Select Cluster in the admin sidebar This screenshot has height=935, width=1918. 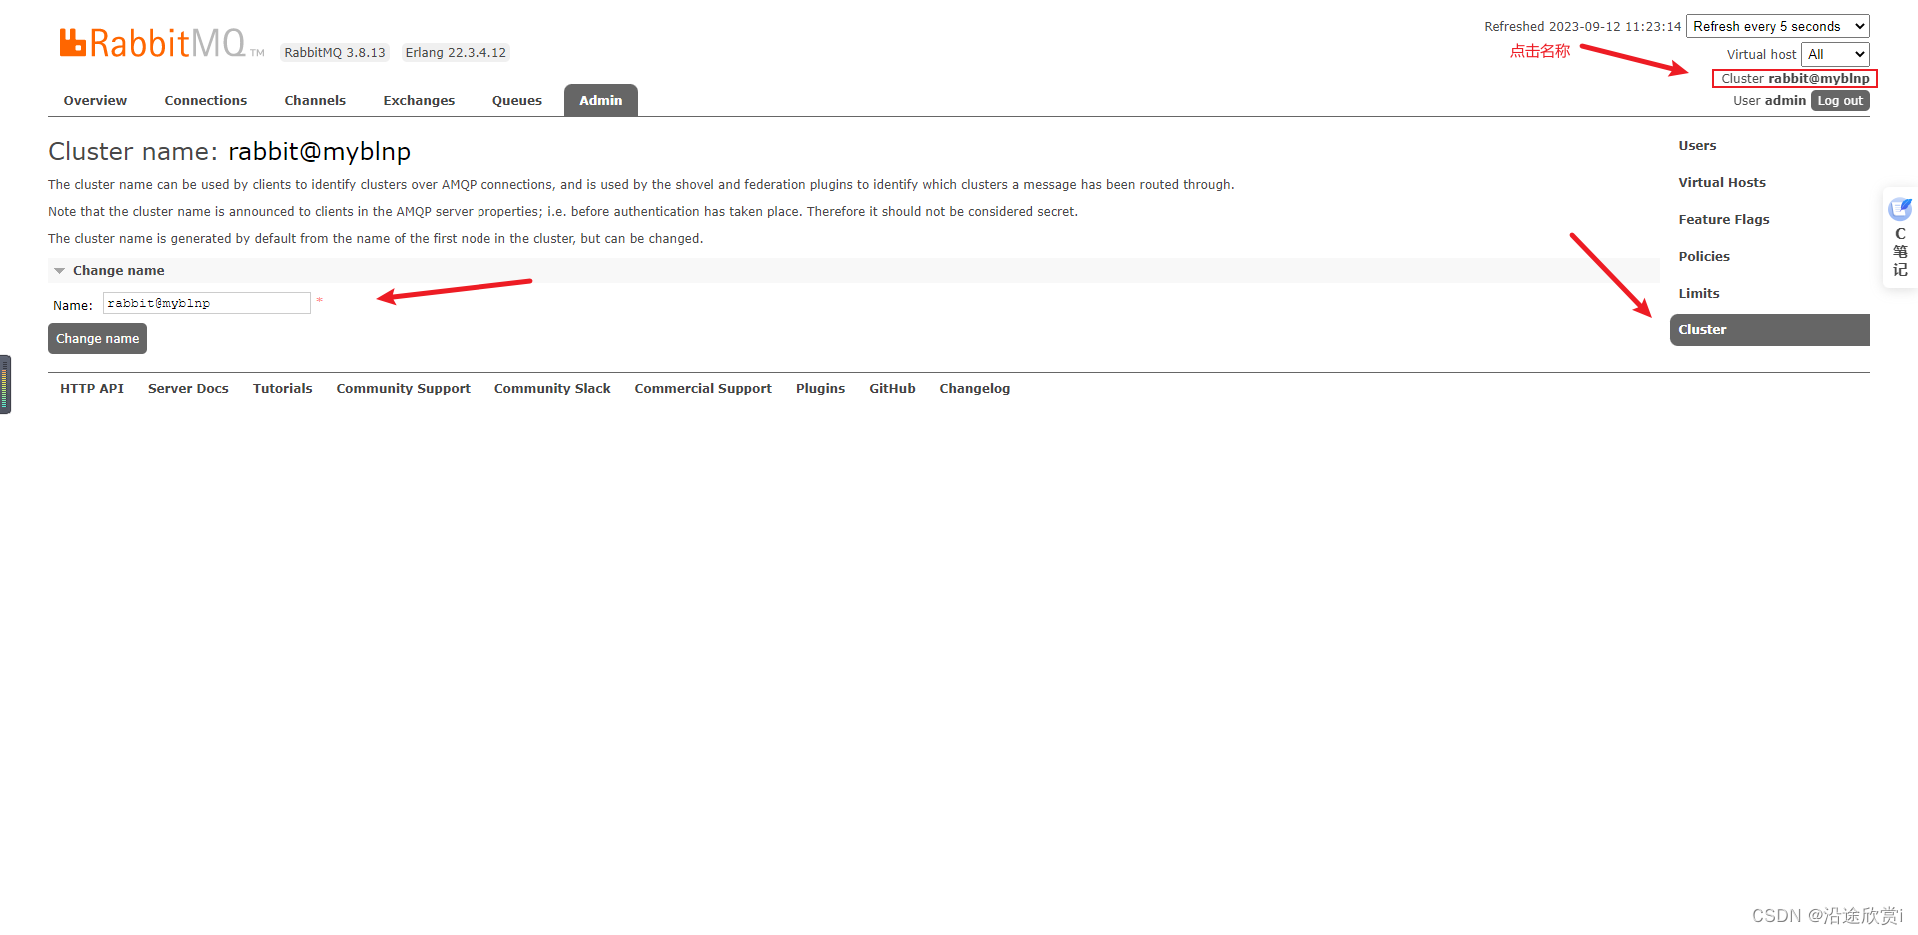pyautogui.click(x=1702, y=329)
